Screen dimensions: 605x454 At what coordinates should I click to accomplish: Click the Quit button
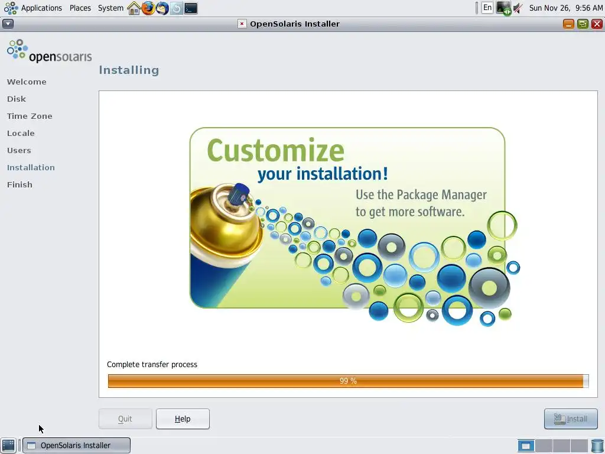click(125, 419)
